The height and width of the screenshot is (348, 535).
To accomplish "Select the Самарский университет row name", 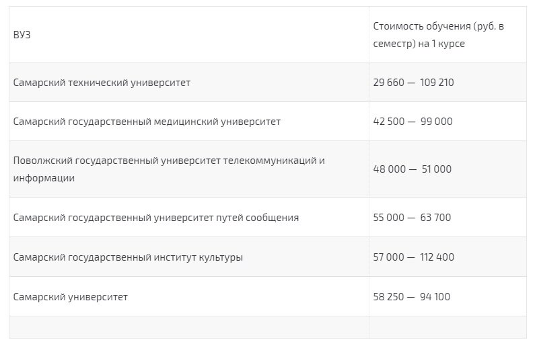I will pyautogui.click(x=70, y=297).
